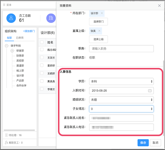Tick the checkbox for 黄真真
The width and height of the screenshot is (165, 150).
pyautogui.click(x=42, y=81)
